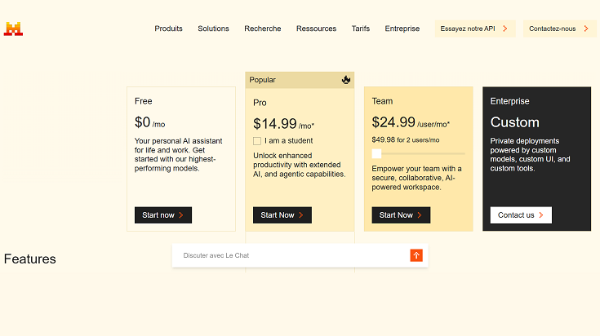Click the orange send arrow in the chat box
Viewport: 600px width, 336px height.
pos(416,255)
